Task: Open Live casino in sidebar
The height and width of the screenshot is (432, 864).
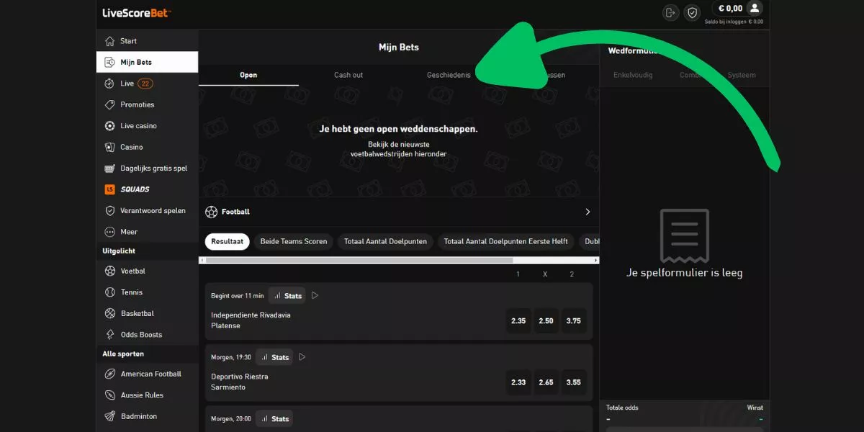Action: tap(147, 126)
